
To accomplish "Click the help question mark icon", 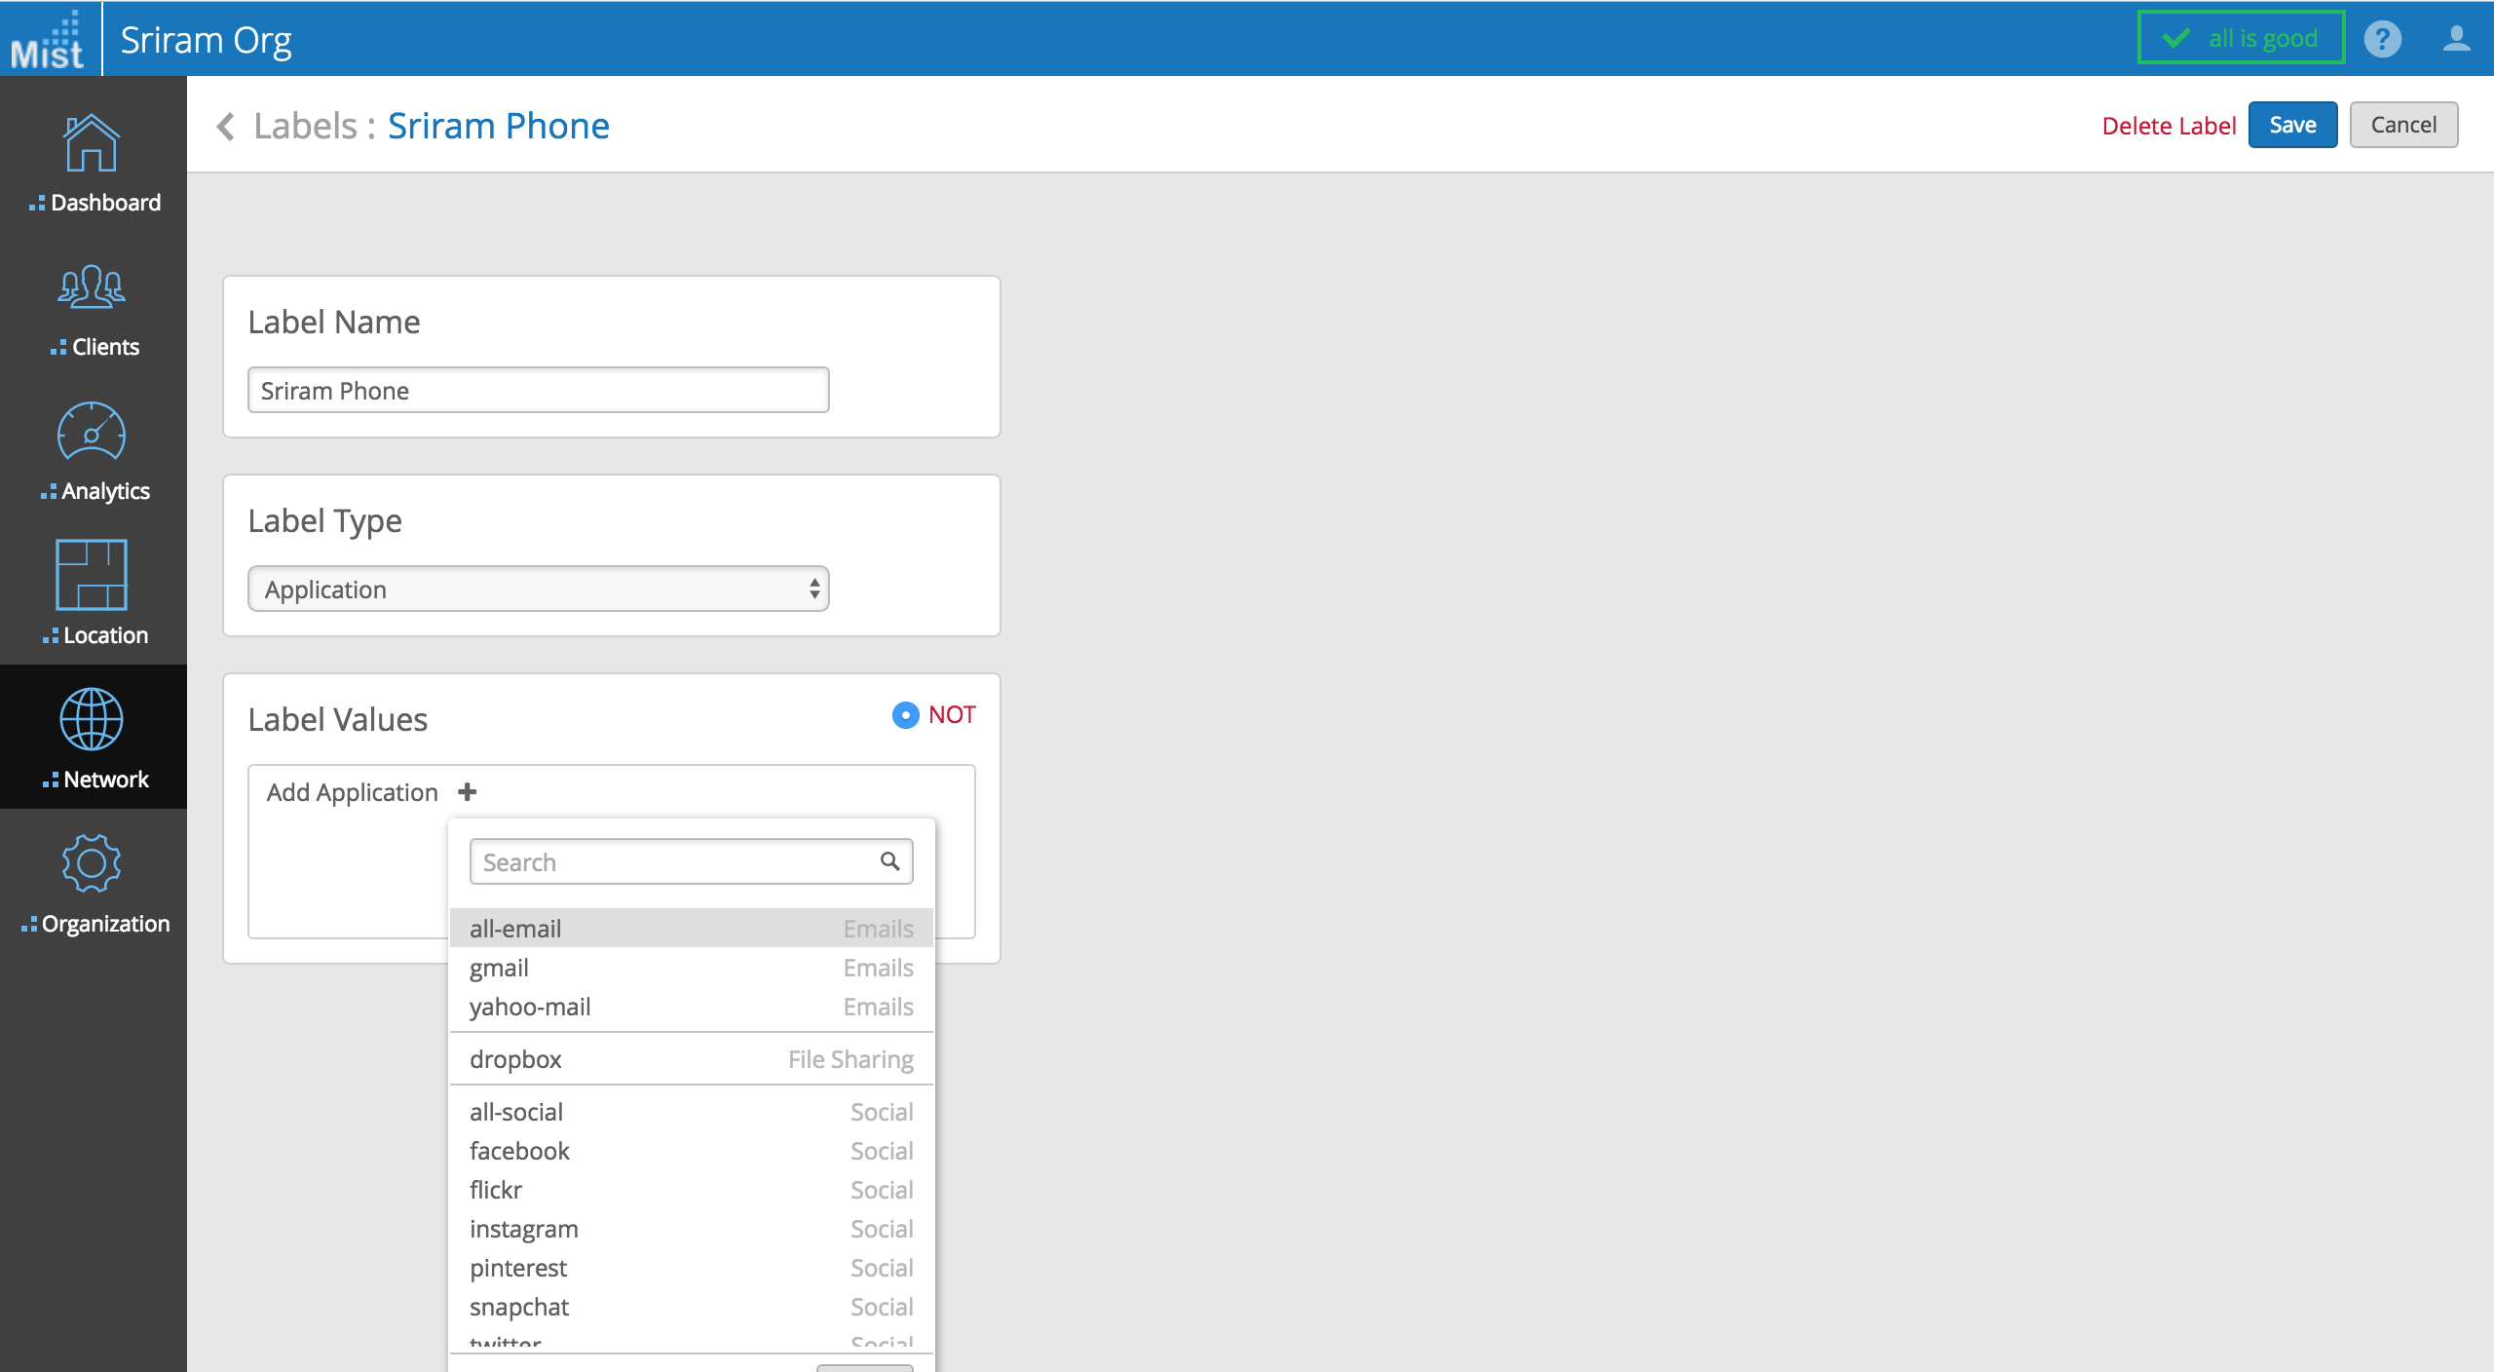I will [2382, 39].
